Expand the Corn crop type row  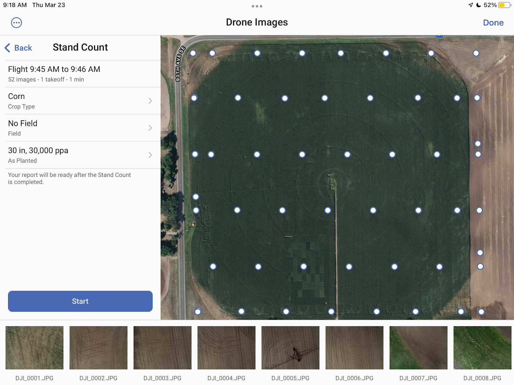click(x=80, y=101)
